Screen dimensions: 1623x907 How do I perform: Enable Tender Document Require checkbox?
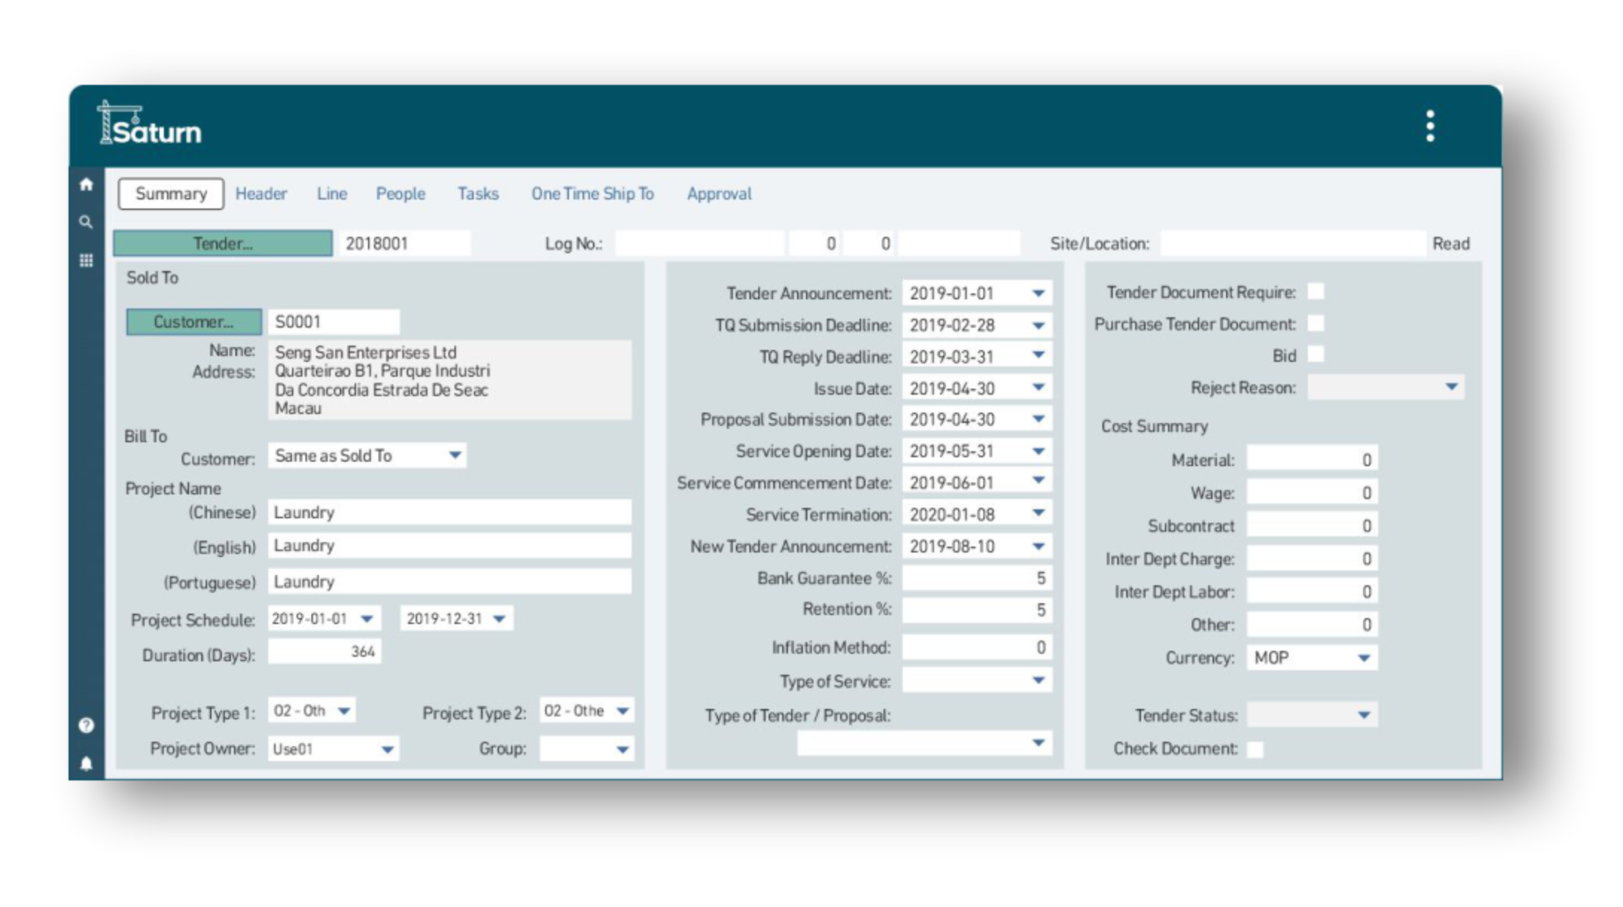tap(1316, 292)
